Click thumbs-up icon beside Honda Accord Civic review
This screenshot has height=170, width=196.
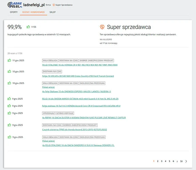click(9, 106)
